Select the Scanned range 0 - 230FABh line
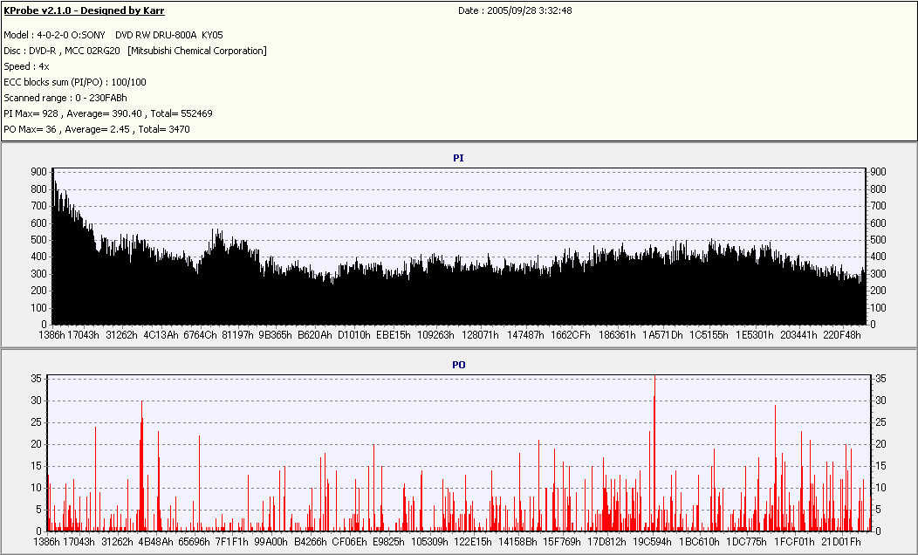The image size is (918, 555). pyautogui.click(x=65, y=98)
